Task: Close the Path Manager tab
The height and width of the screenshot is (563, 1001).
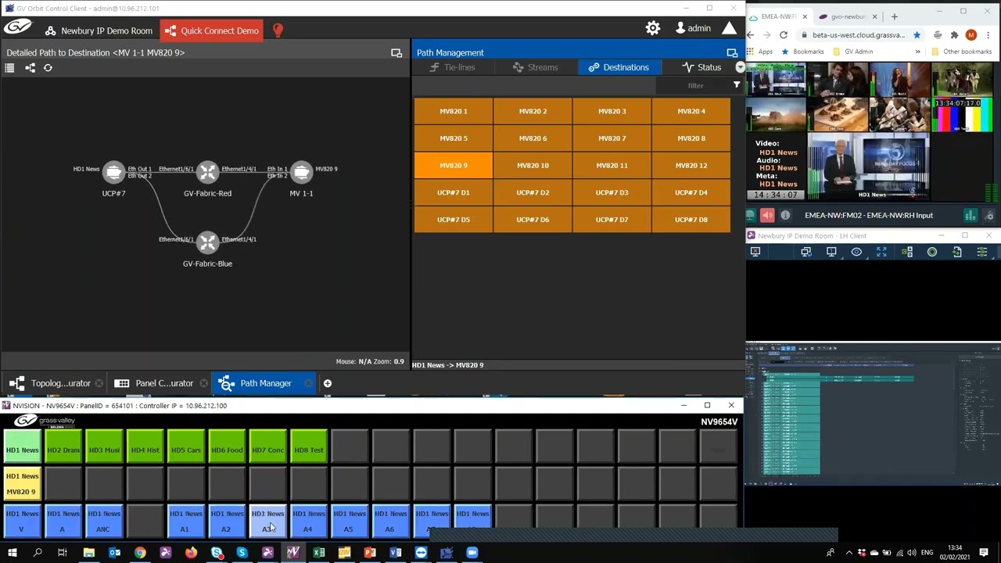Action: [x=308, y=383]
